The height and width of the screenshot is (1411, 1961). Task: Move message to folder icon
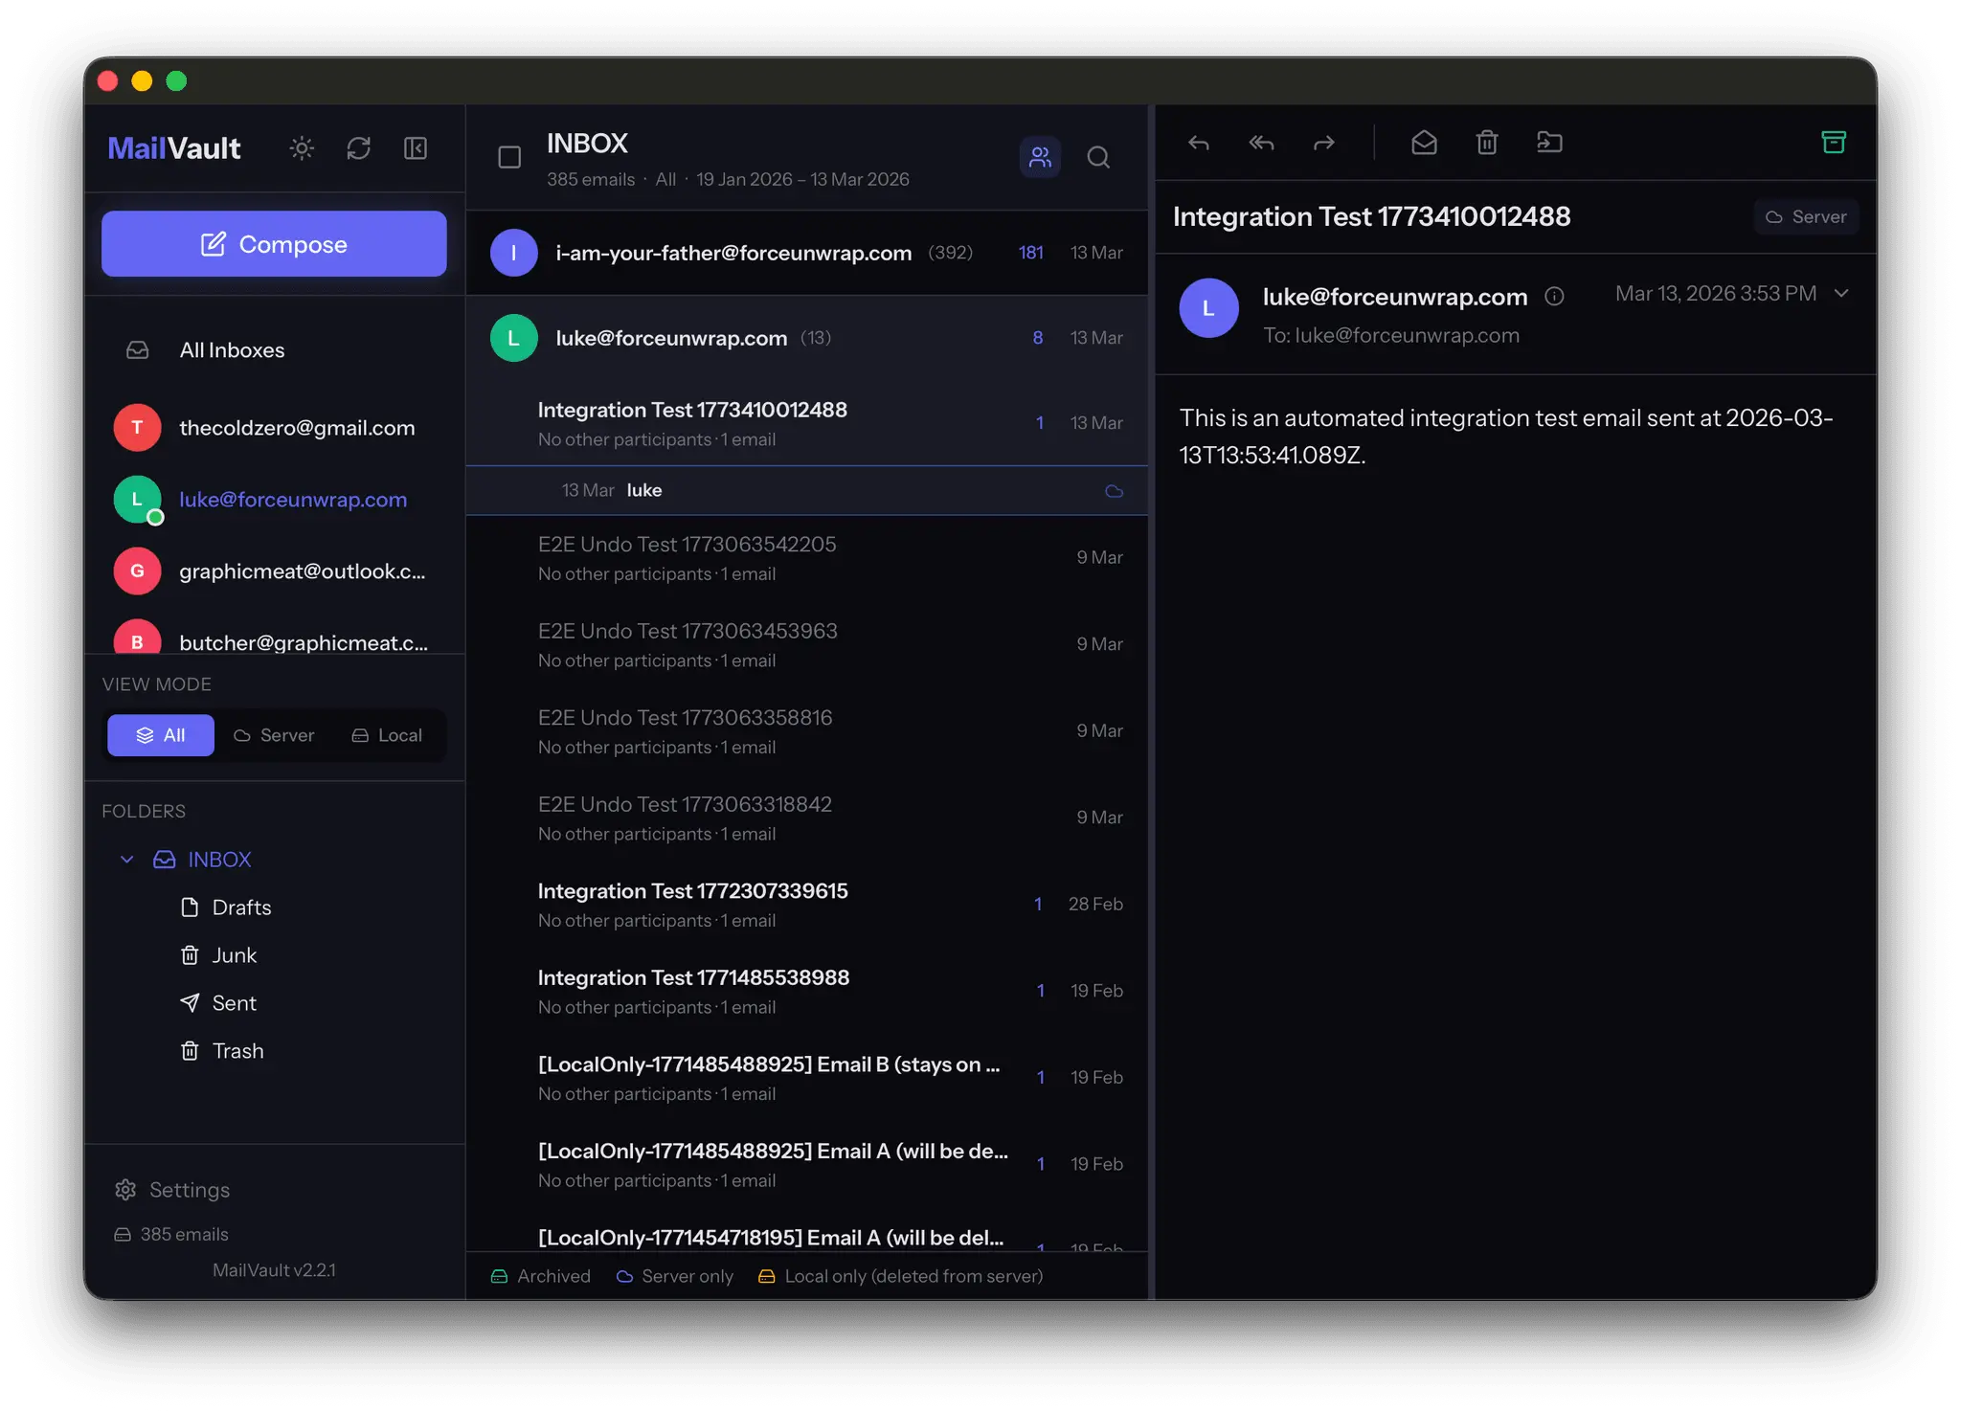tap(1549, 143)
